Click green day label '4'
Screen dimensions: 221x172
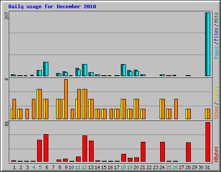[34, 167]
